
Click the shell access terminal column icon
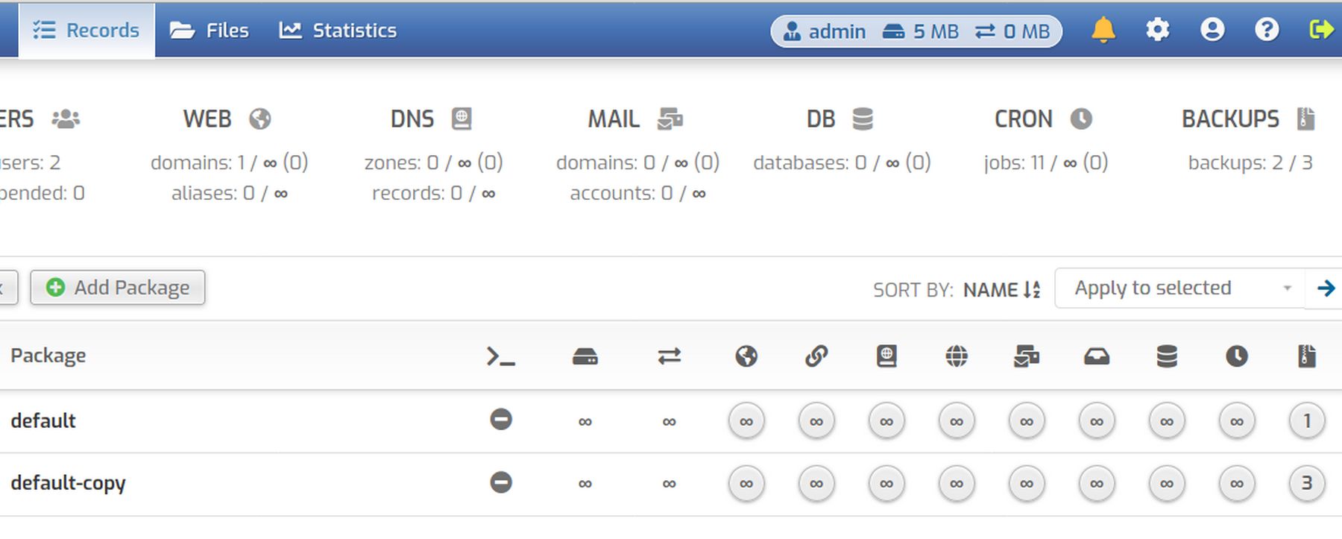pyautogui.click(x=501, y=357)
